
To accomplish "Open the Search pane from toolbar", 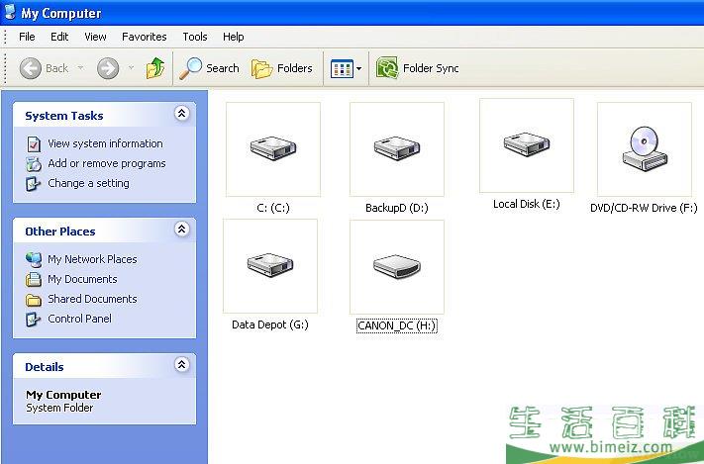I will tap(209, 68).
